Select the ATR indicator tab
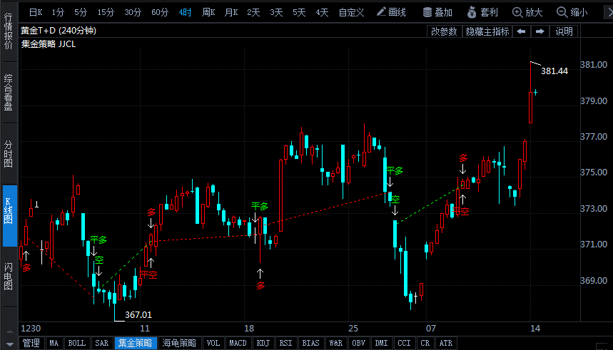This screenshot has height=350, width=613. click(446, 343)
